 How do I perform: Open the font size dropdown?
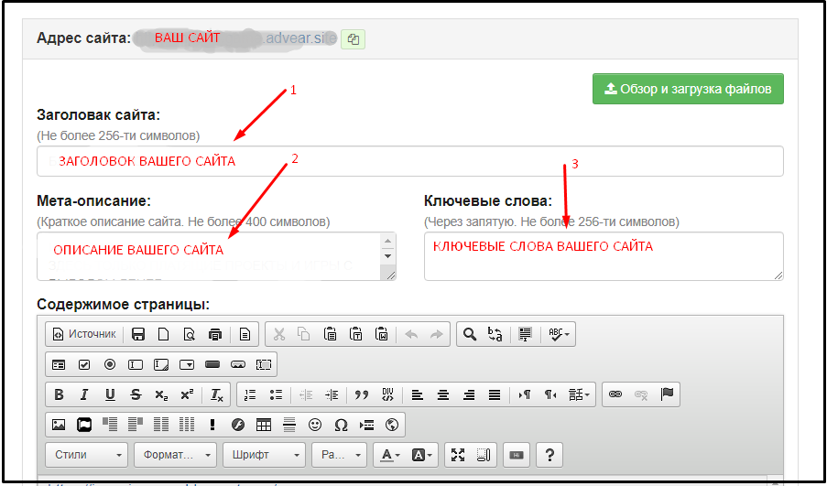pyautogui.click(x=339, y=455)
